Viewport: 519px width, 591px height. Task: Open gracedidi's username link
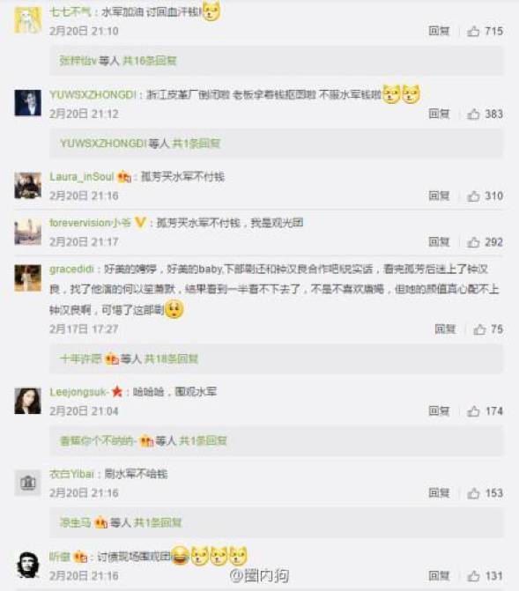[x=71, y=270]
